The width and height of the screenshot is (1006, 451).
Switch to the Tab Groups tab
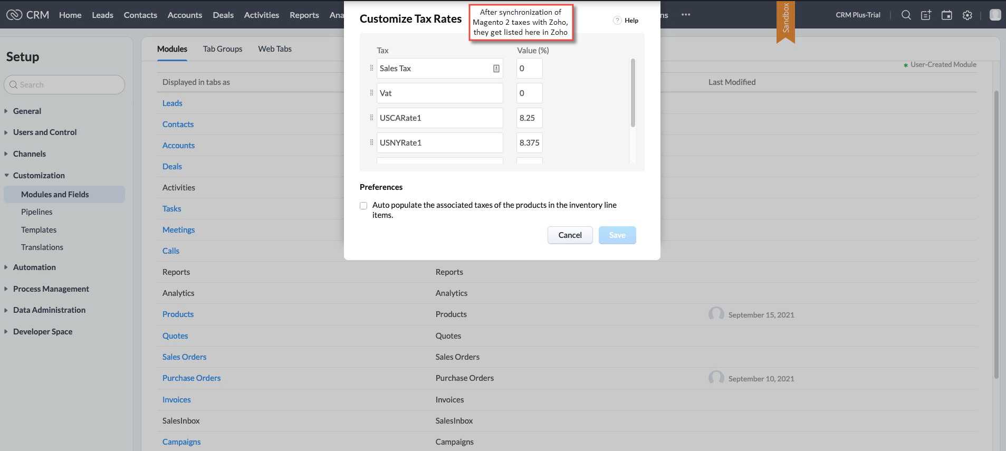point(223,49)
